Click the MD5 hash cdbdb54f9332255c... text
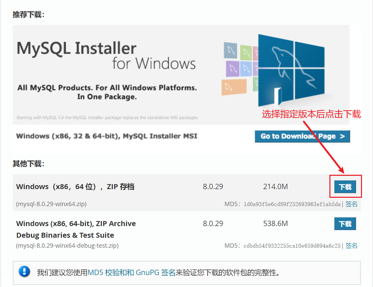The height and width of the screenshot is (287, 373). pos(292,246)
